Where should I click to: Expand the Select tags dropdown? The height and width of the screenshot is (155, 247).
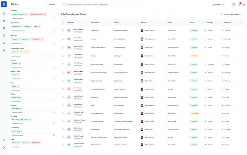[33, 147]
